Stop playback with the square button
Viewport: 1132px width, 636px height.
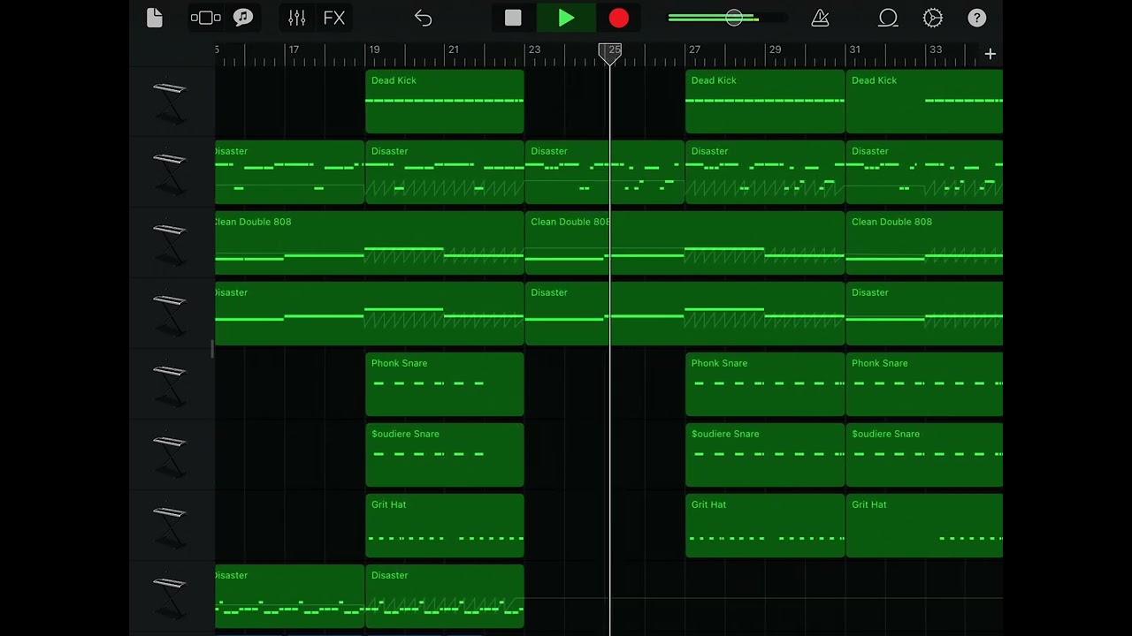tap(513, 18)
